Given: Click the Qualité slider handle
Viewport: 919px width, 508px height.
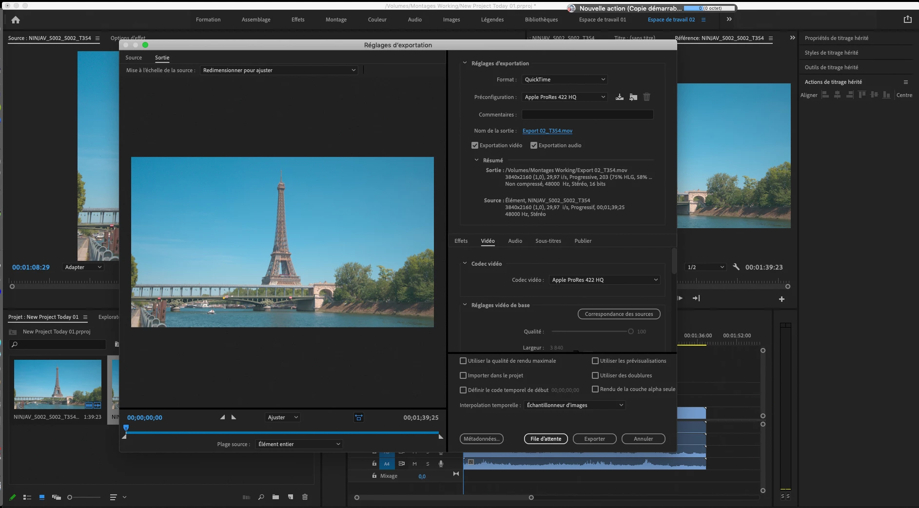Looking at the screenshot, I should (x=630, y=332).
